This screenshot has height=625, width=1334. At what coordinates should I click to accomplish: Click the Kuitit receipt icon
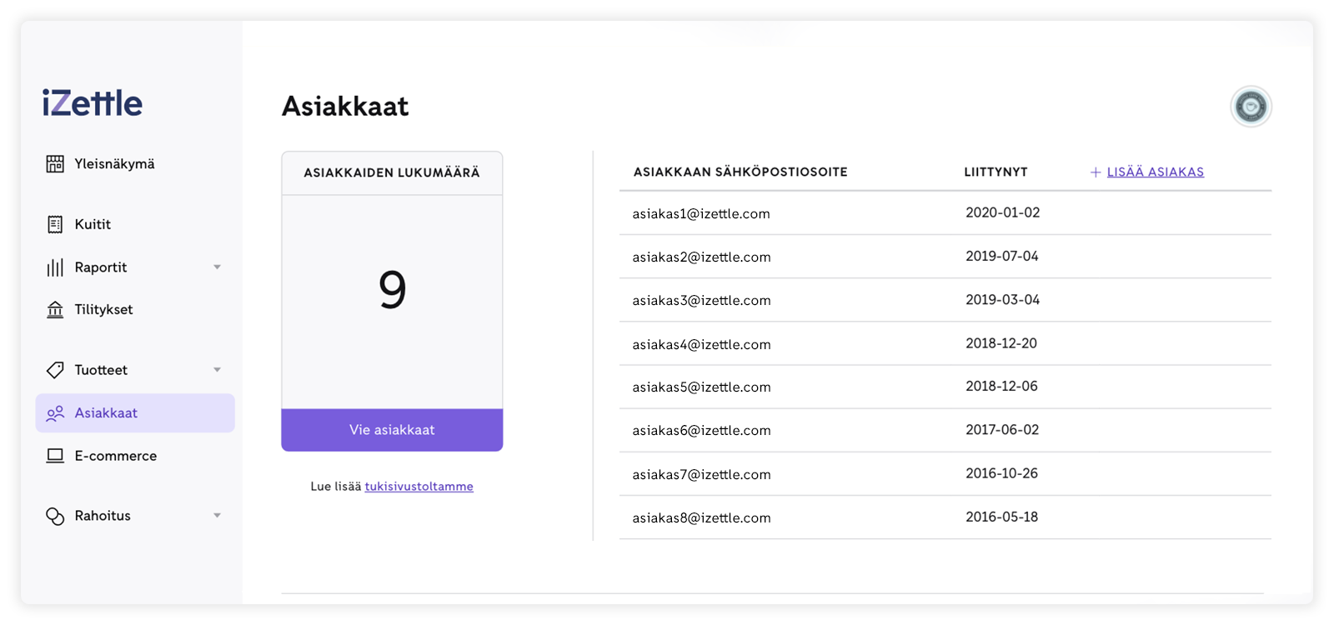pyautogui.click(x=55, y=224)
